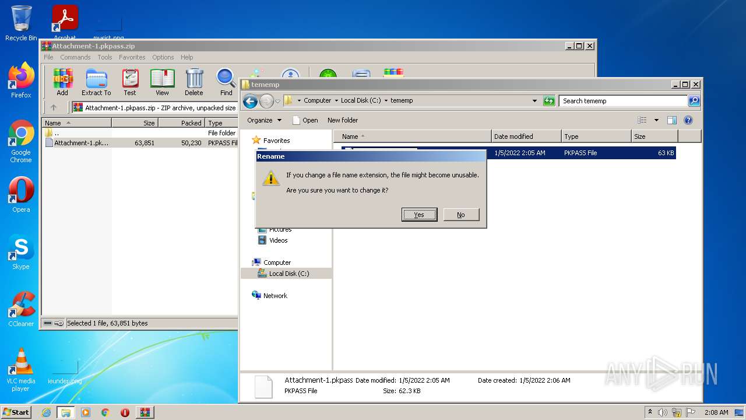
Task: Click Open in Explorer toolbar
Action: coord(305,120)
